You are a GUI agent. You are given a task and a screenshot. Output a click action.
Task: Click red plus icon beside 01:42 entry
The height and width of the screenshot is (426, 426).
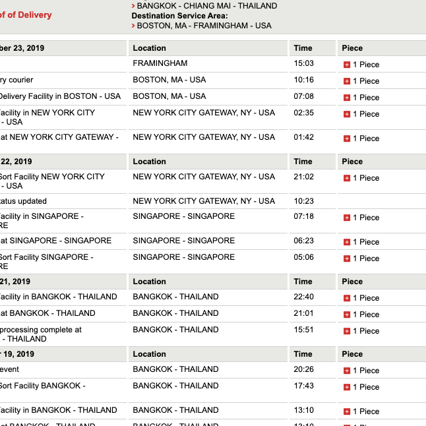coord(347,138)
